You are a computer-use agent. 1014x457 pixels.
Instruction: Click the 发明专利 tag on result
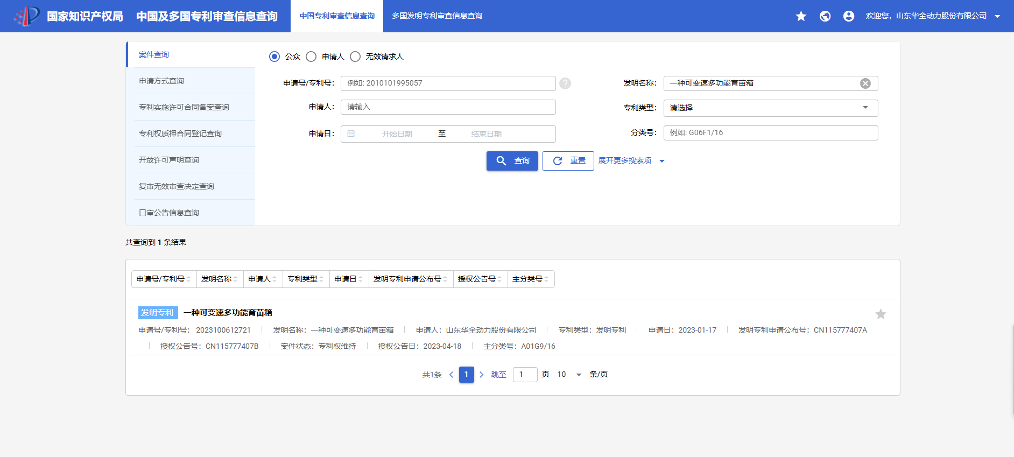point(158,313)
